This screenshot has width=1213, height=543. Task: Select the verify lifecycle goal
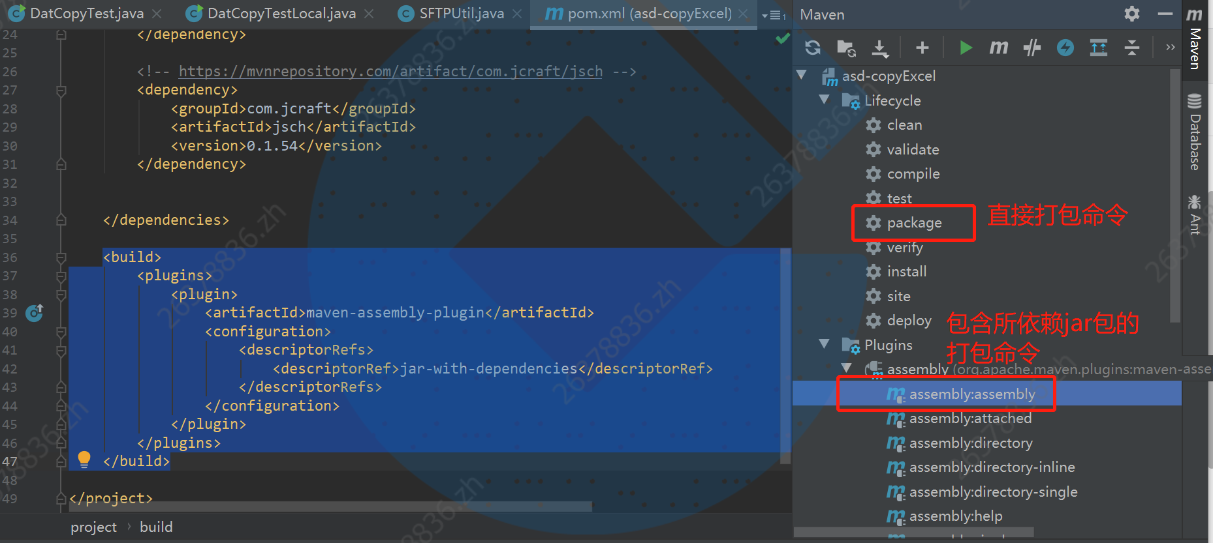point(905,247)
